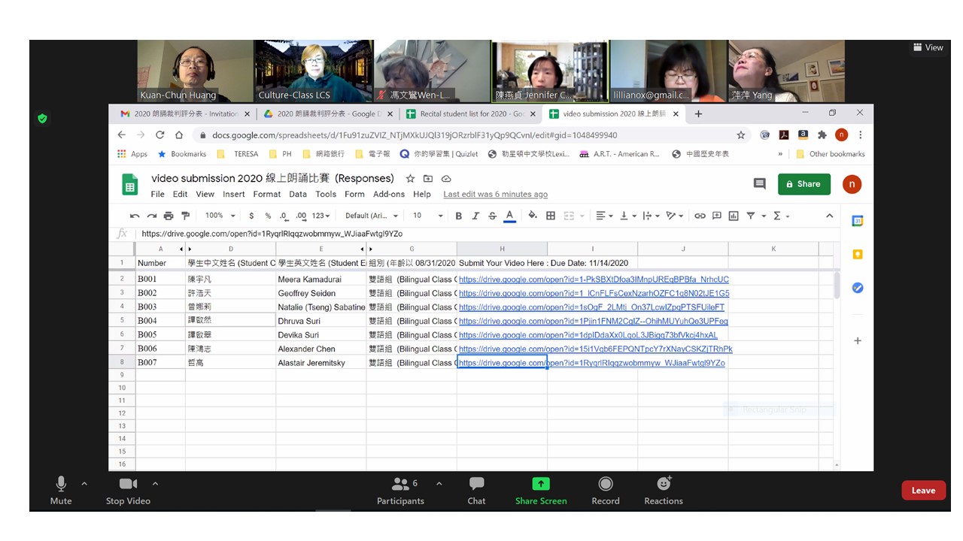Click the insert chart icon

[734, 216]
